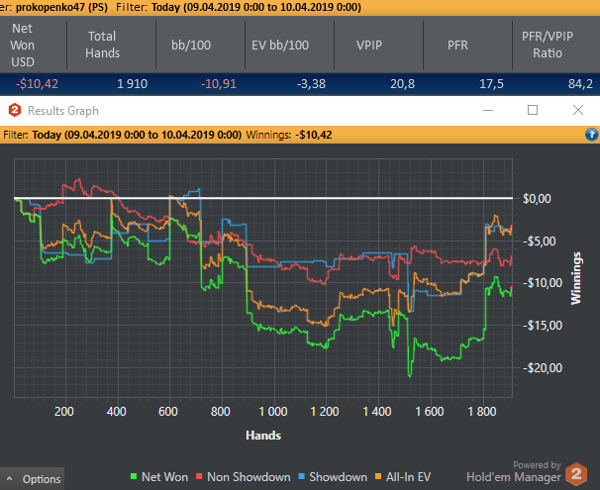Select the -3,38 EV bb/100 cell

(311, 84)
